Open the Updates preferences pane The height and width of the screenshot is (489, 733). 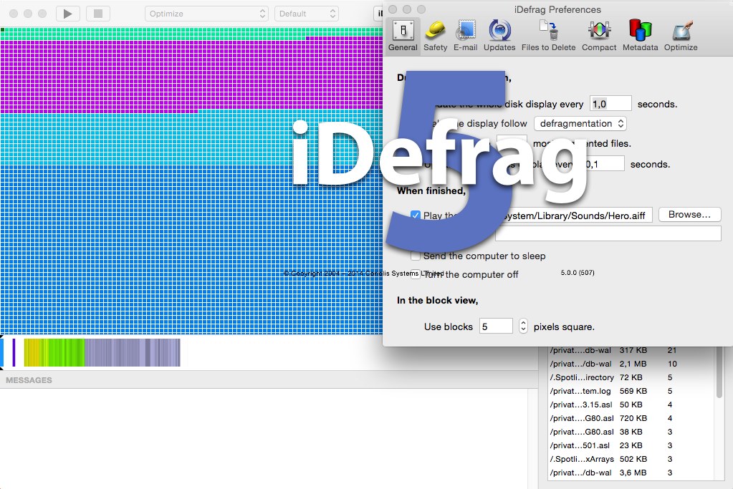(499, 36)
